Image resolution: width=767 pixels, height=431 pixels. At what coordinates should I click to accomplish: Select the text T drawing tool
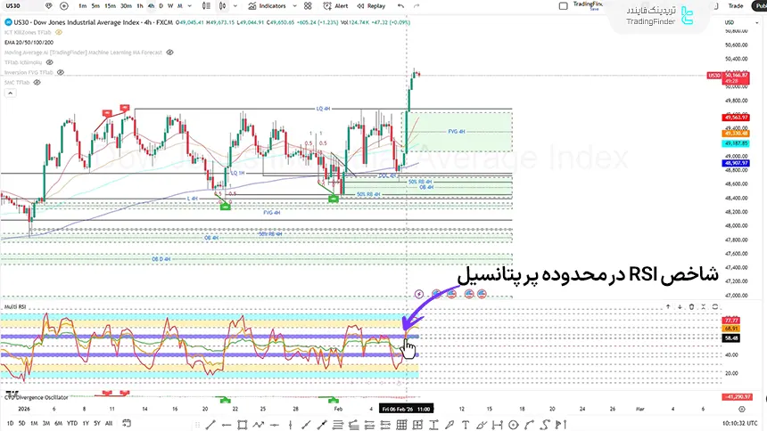click(x=466, y=425)
